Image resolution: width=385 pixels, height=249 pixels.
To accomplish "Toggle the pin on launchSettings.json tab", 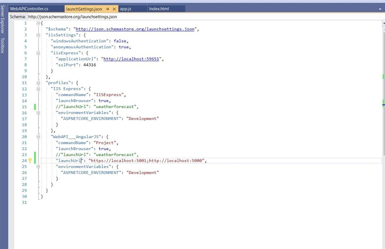I will [x=108, y=9].
